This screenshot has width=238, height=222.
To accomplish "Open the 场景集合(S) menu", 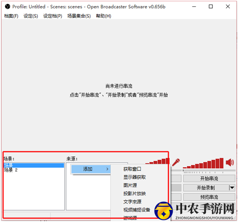I will [x=79, y=16].
